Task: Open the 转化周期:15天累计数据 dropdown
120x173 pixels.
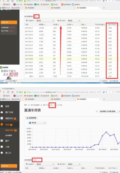Action: pos(109,111)
